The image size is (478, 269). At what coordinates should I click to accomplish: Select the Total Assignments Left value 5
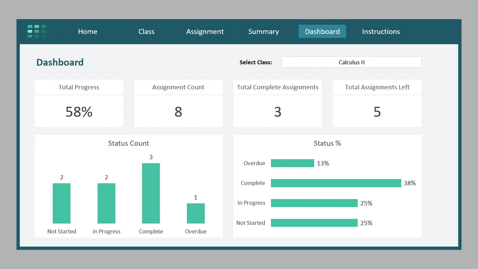pos(377,112)
